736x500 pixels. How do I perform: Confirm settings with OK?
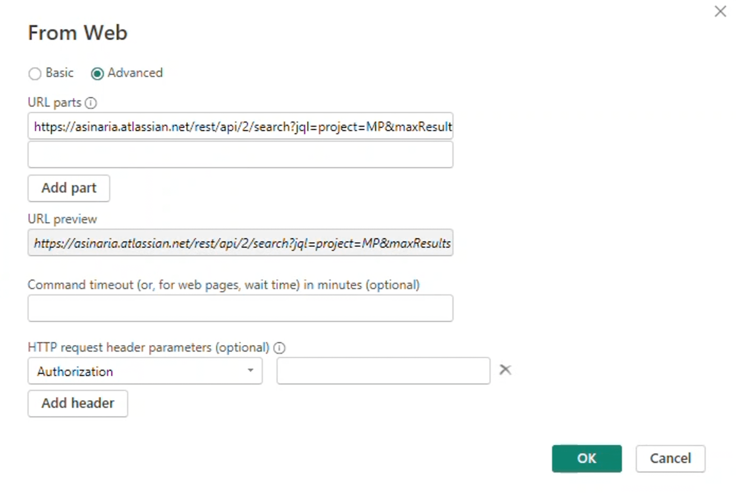pyautogui.click(x=586, y=459)
